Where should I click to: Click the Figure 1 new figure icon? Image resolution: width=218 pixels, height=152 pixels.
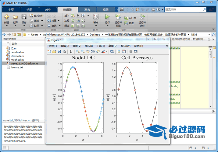(x=49, y=52)
